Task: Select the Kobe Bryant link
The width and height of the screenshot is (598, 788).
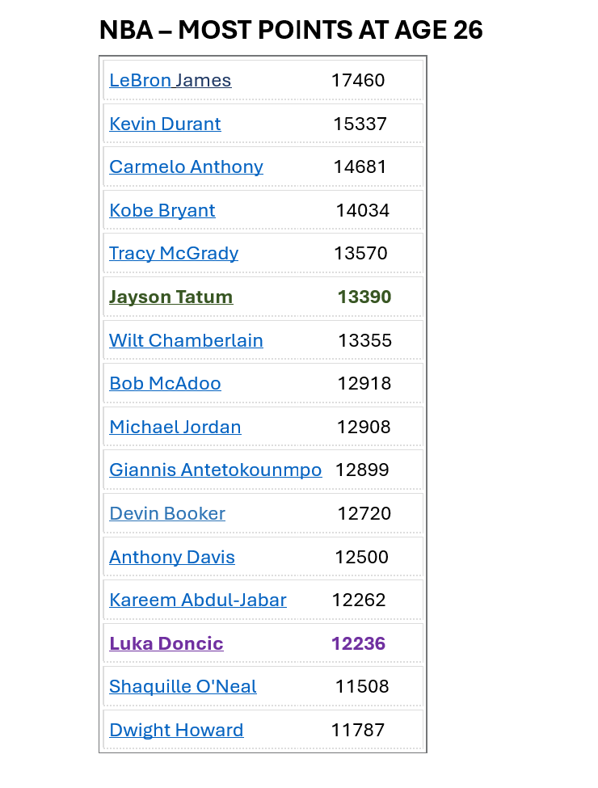Action: coord(162,211)
